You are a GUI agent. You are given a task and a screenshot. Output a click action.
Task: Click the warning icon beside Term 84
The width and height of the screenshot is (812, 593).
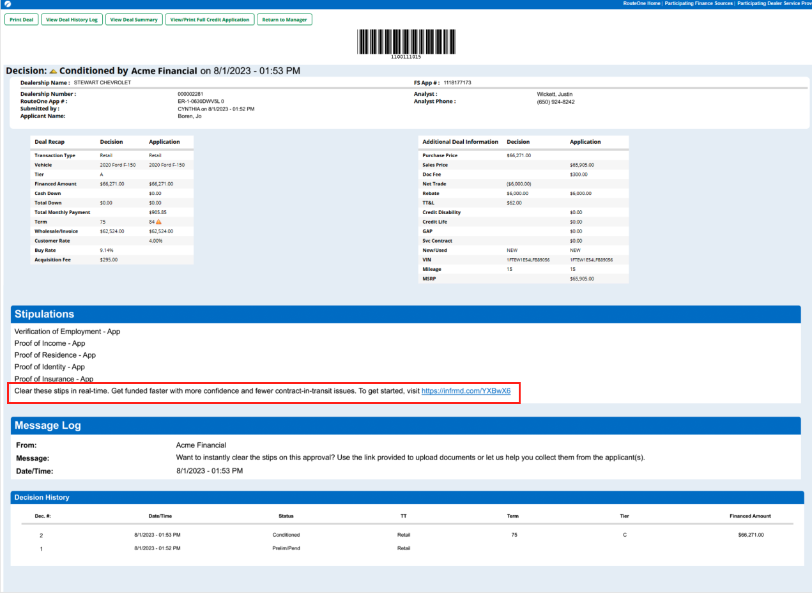pos(158,222)
